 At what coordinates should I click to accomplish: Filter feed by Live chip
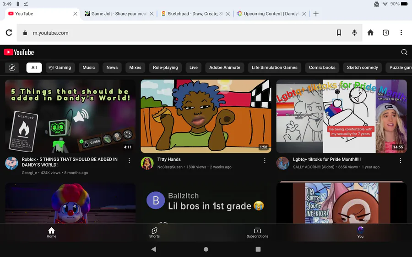click(x=193, y=68)
